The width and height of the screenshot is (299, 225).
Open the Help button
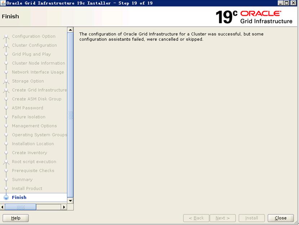click(15, 218)
